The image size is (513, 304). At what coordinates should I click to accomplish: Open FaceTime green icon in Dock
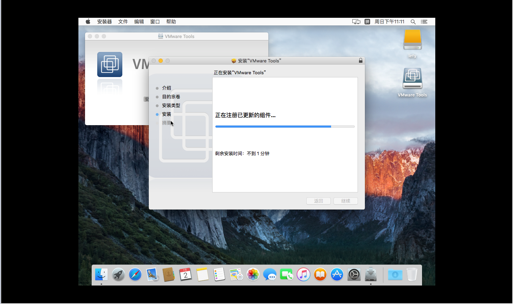tap(286, 275)
